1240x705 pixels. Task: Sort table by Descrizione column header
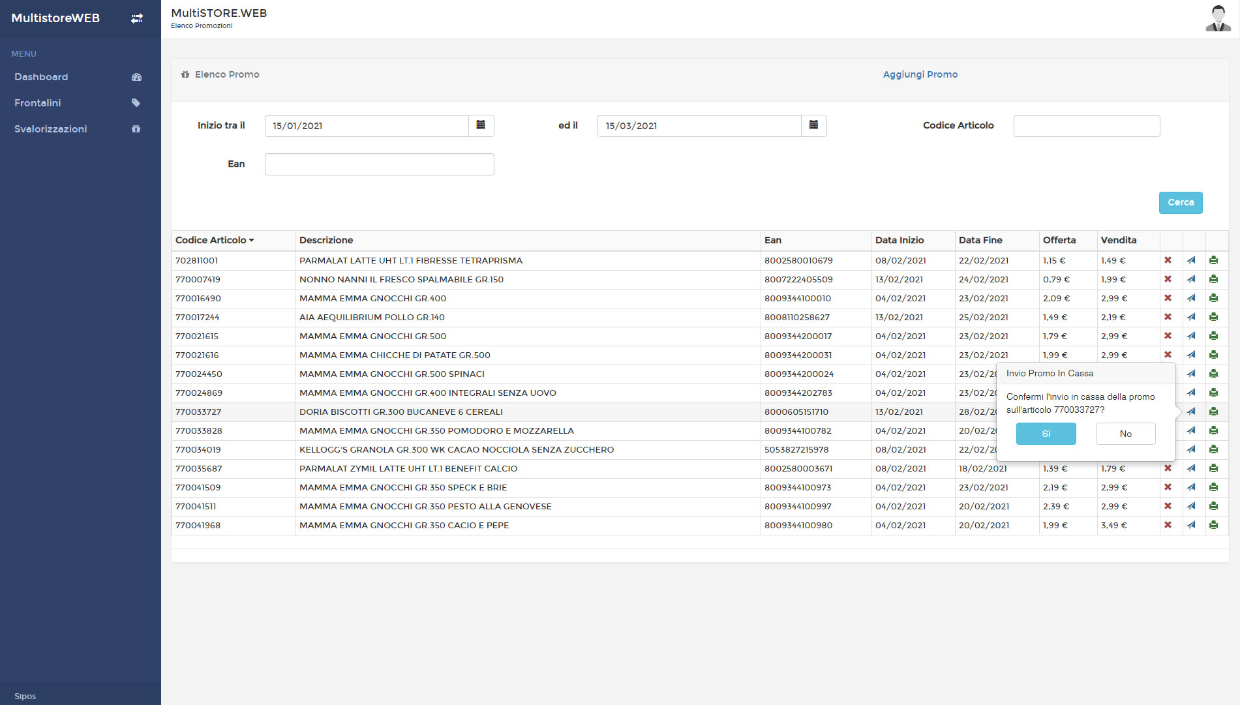click(x=325, y=240)
